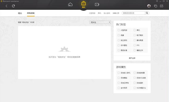Enable WG专属汉化 attribute filter
Viewport: 169px width, 102px height.
(x=135, y=88)
